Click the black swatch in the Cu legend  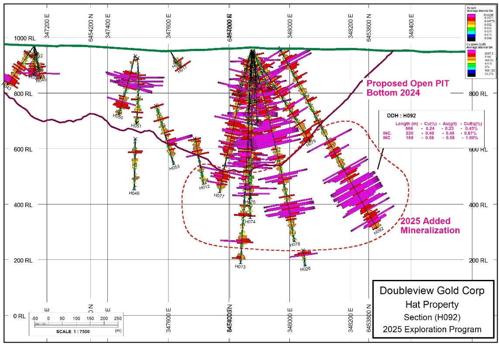click(471, 75)
